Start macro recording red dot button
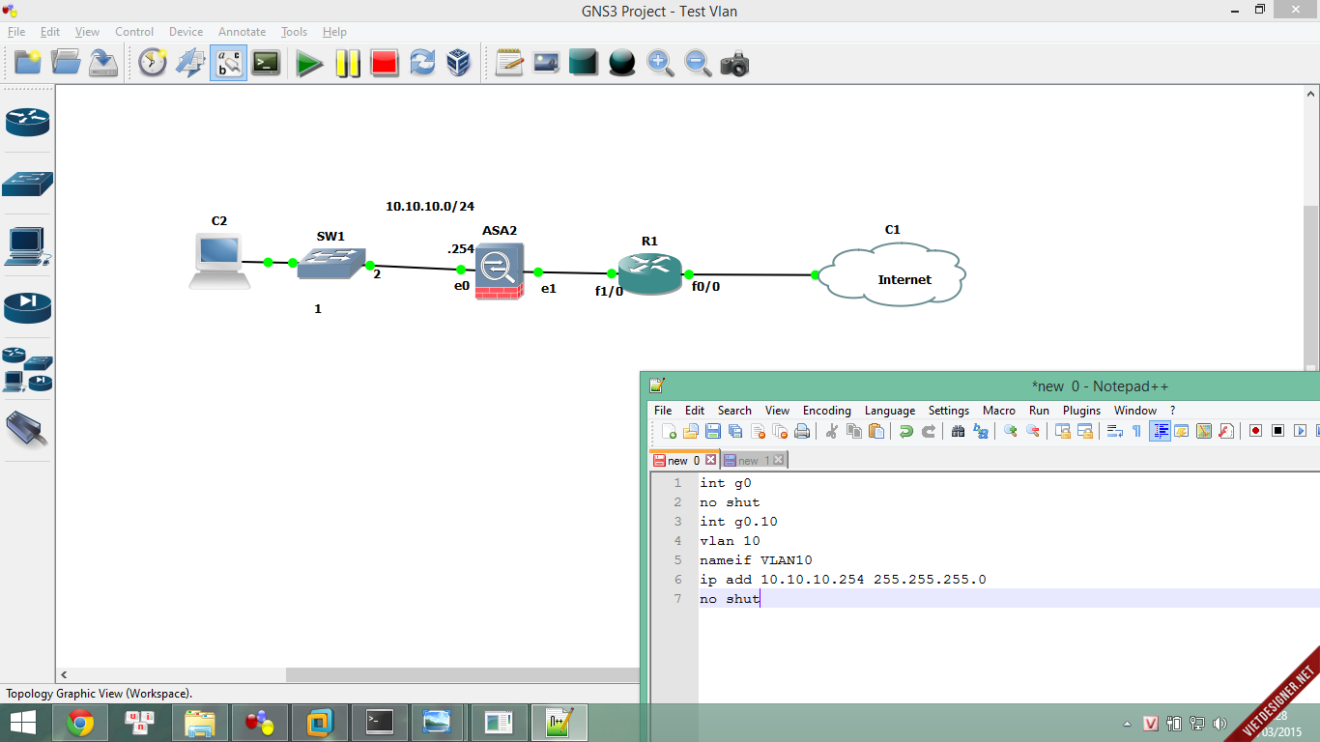This screenshot has height=742, width=1320. 1255,431
